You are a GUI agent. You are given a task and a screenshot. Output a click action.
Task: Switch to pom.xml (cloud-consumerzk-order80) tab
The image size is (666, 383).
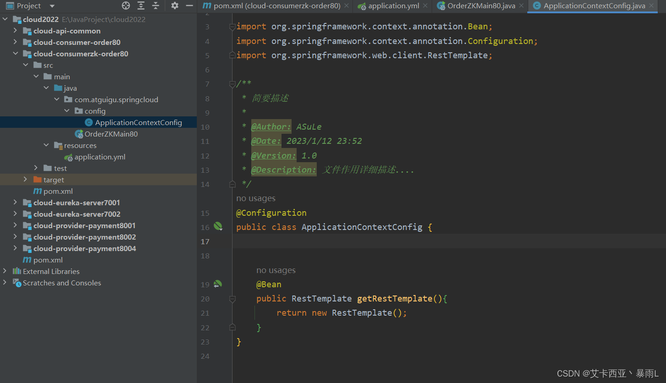click(x=277, y=6)
